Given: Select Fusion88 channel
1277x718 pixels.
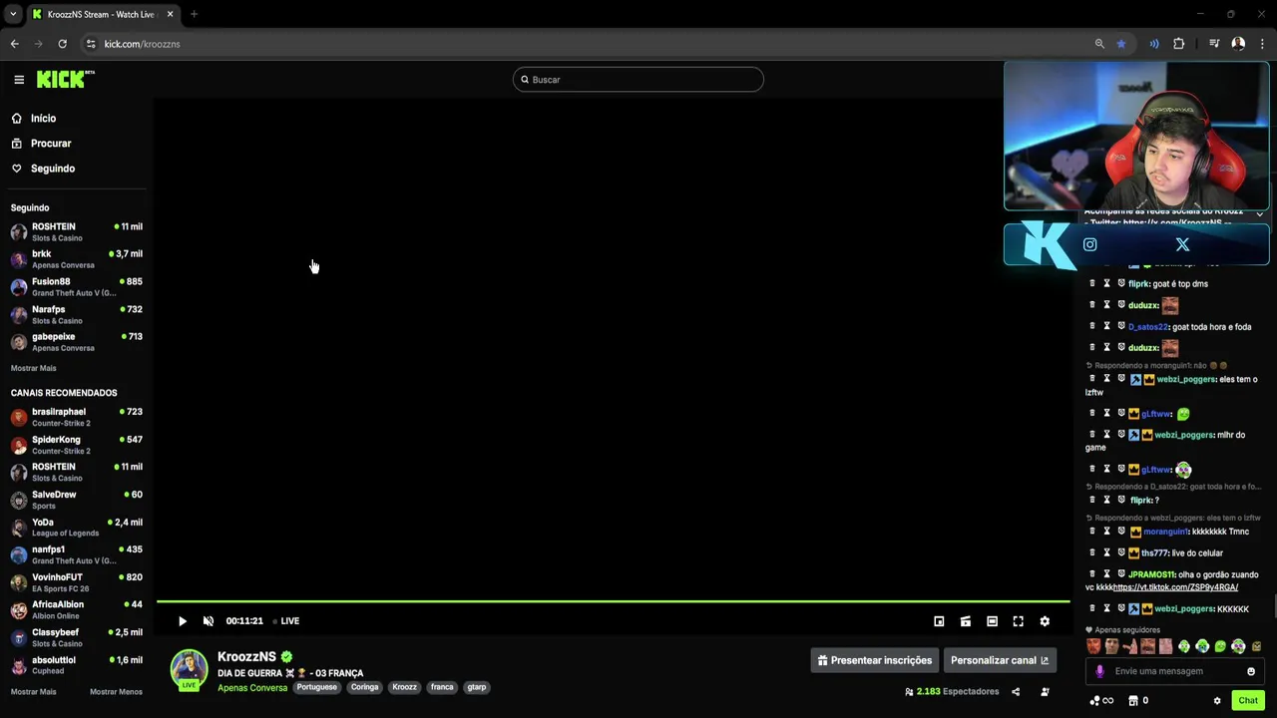Looking at the screenshot, I should (x=76, y=287).
